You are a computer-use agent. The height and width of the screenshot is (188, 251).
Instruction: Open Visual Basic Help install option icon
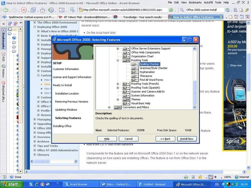(x=126, y=103)
